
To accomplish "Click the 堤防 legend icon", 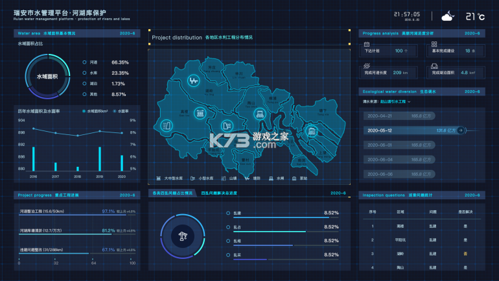I will (x=247, y=178).
